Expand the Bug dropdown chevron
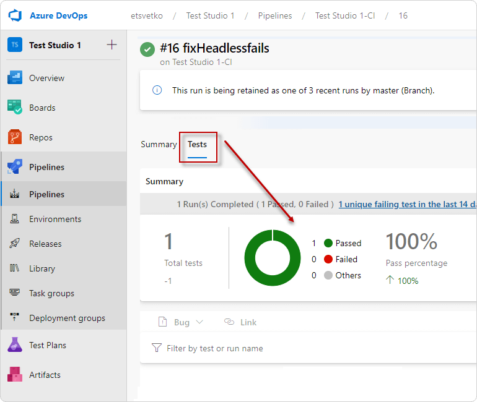This screenshot has width=477, height=402. (x=199, y=322)
